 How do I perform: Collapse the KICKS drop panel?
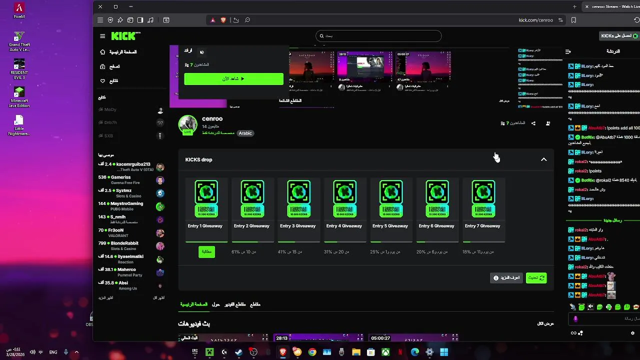tap(544, 159)
